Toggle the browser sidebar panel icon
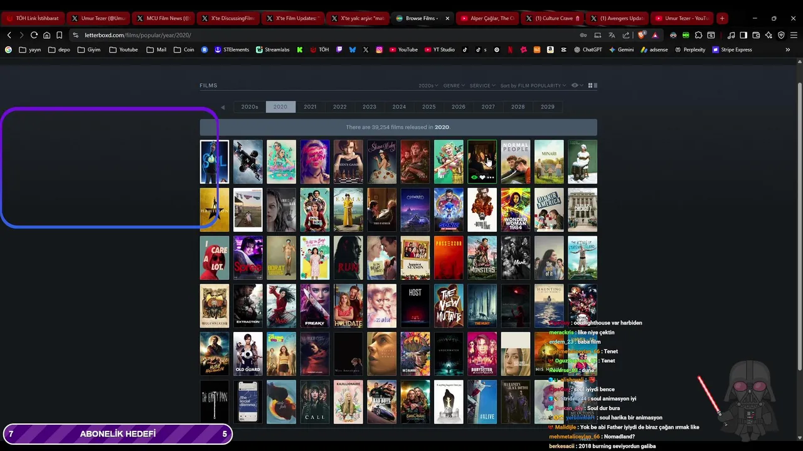803x451 pixels. click(743, 35)
